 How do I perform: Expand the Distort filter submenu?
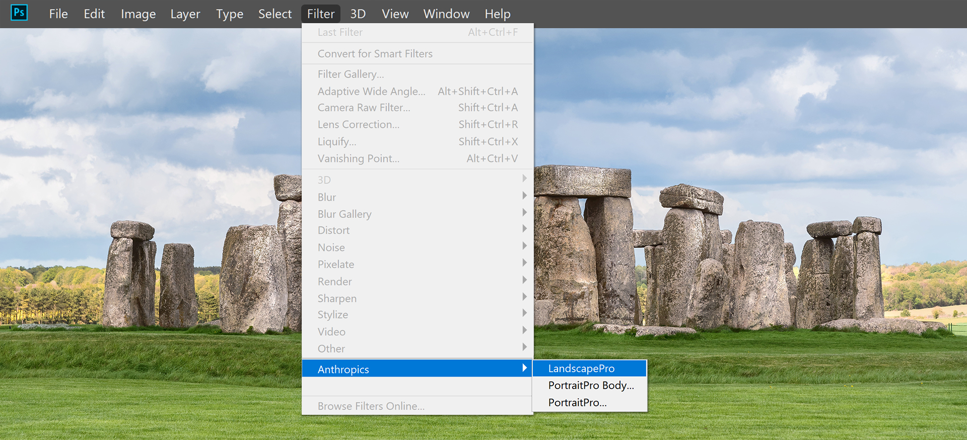coord(333,230)
